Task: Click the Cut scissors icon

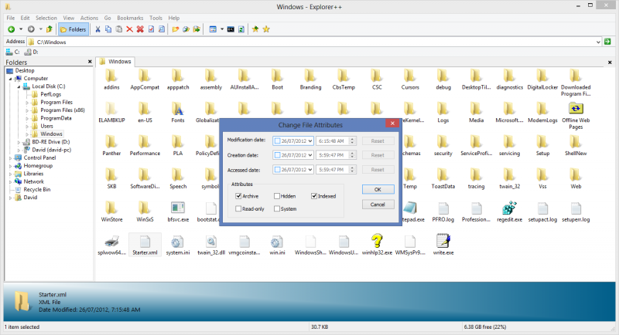Action: [97, 29]
